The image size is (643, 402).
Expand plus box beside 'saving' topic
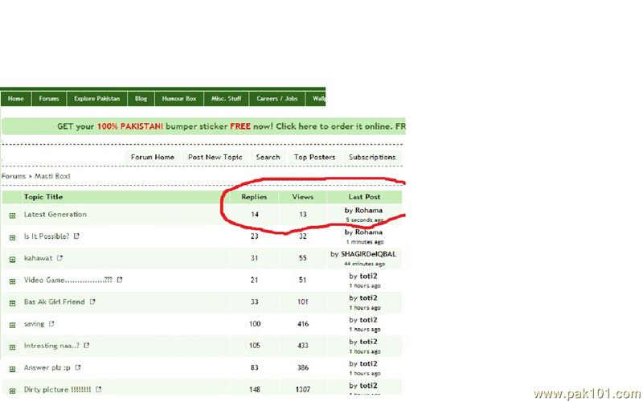tap(12, 325)
